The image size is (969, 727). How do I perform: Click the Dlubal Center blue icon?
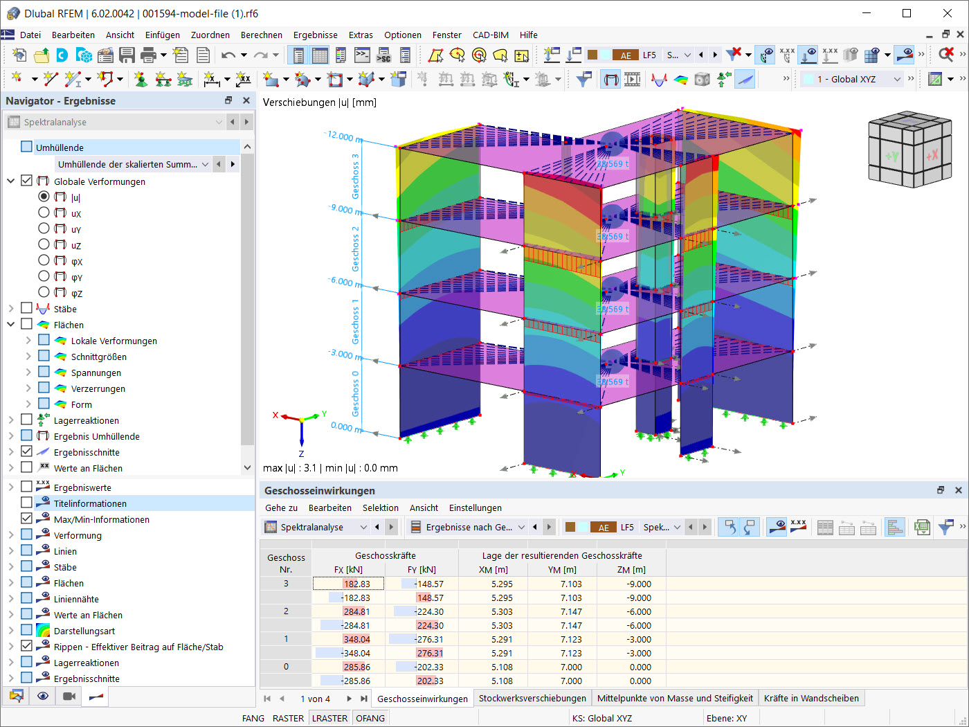(62, 55)
